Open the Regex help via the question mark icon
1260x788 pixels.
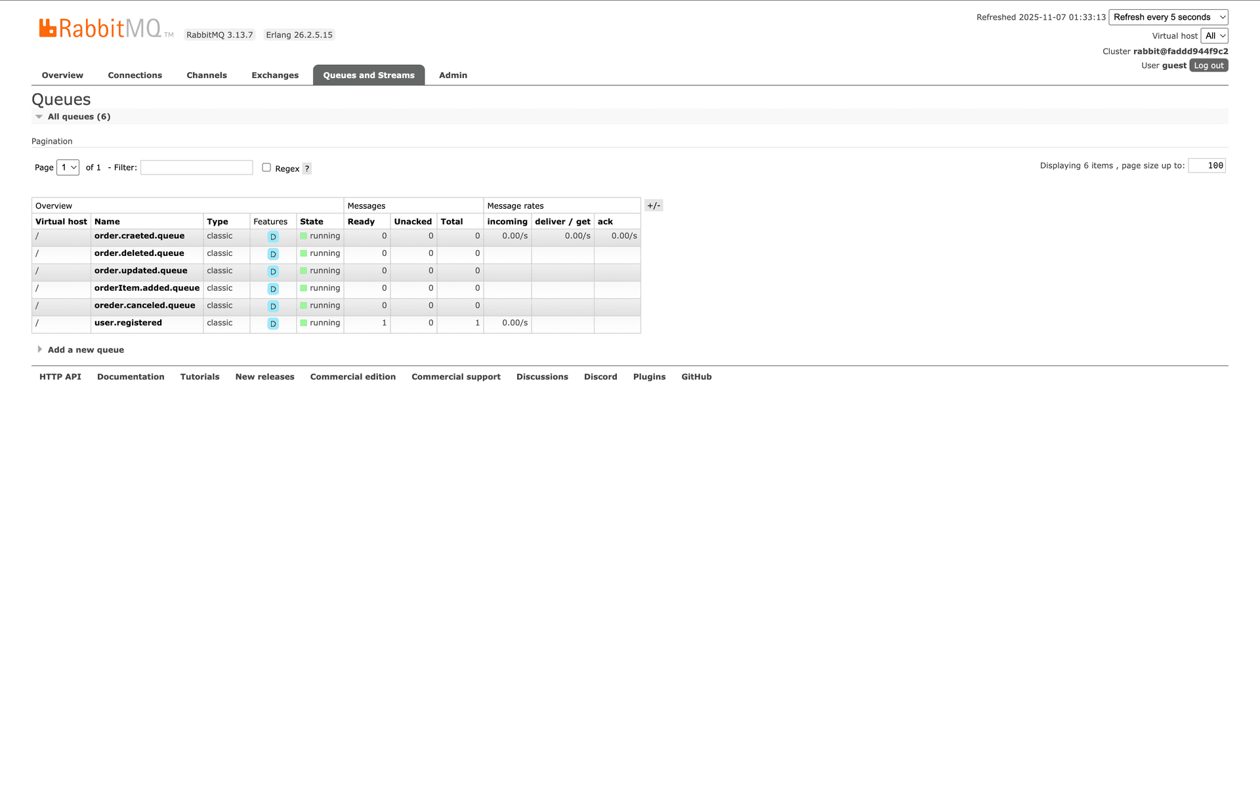306,169
